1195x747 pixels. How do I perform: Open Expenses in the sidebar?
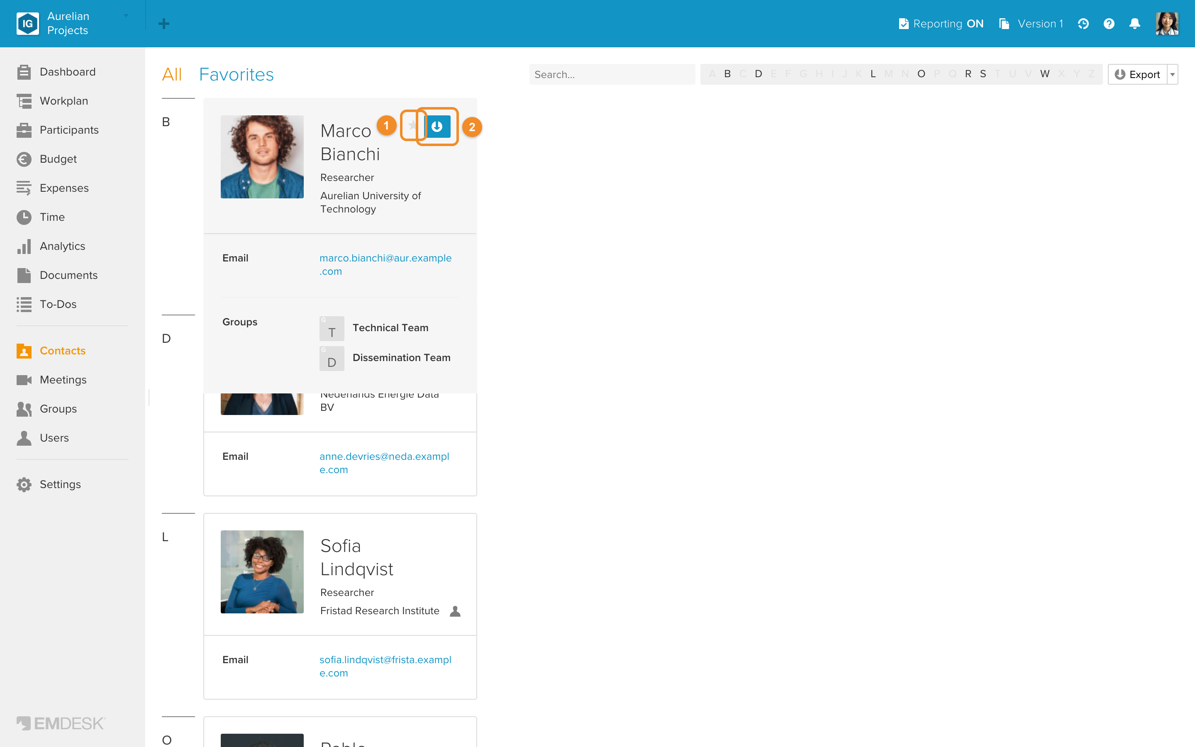(52, 188)
